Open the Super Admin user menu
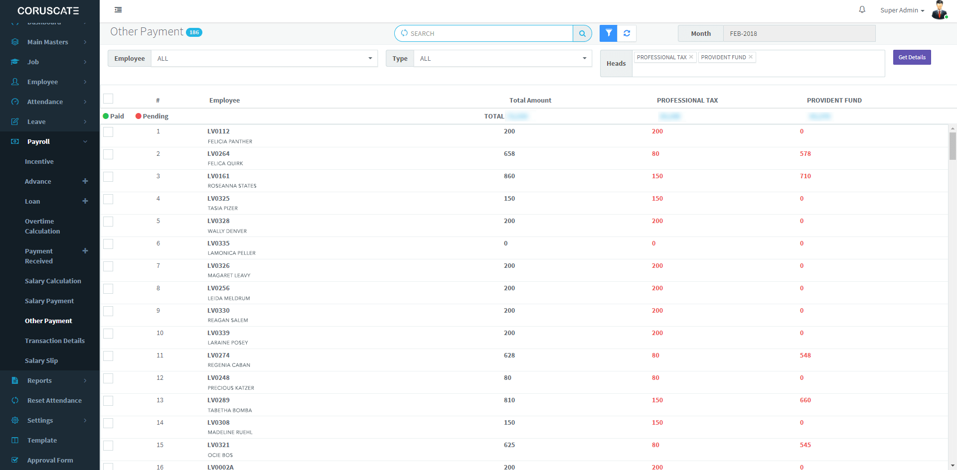The image size is (957, 470). pyautogui.click(x=902, y=10)
